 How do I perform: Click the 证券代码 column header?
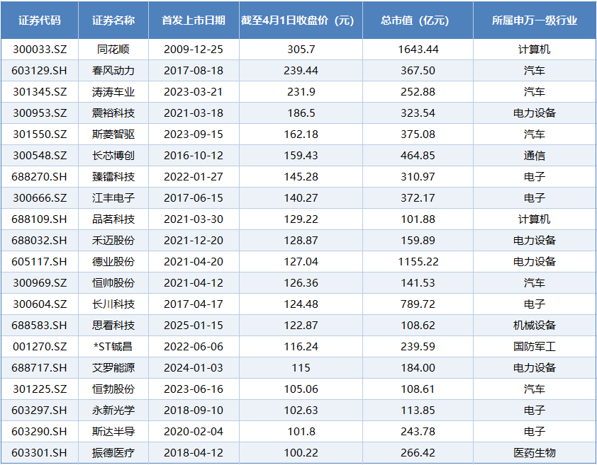click(40, 21)
